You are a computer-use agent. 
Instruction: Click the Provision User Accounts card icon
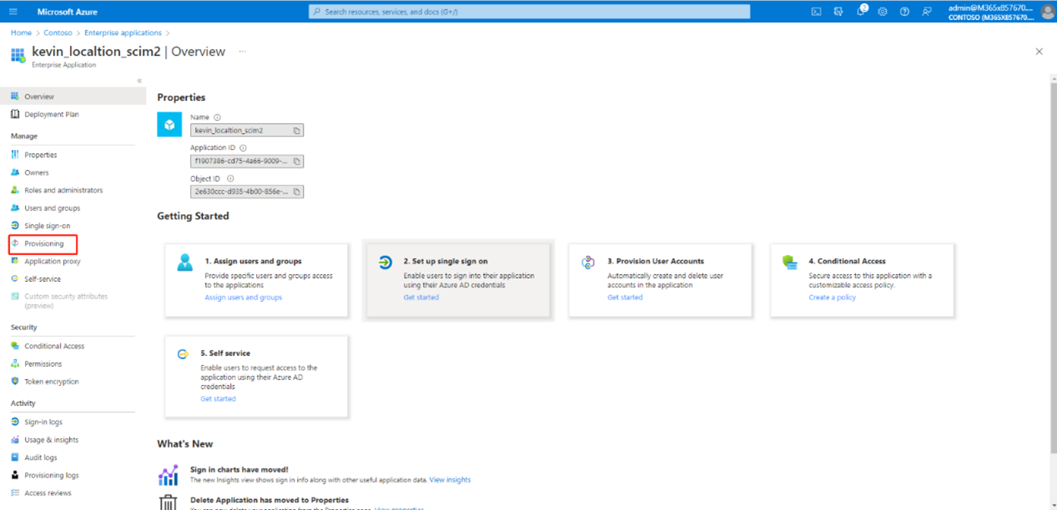click(588, 262)
